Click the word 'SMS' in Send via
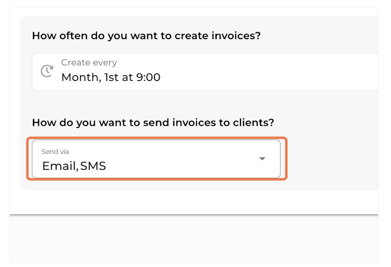The width and height of the screenshot is (391, 267). pos(93,166)
